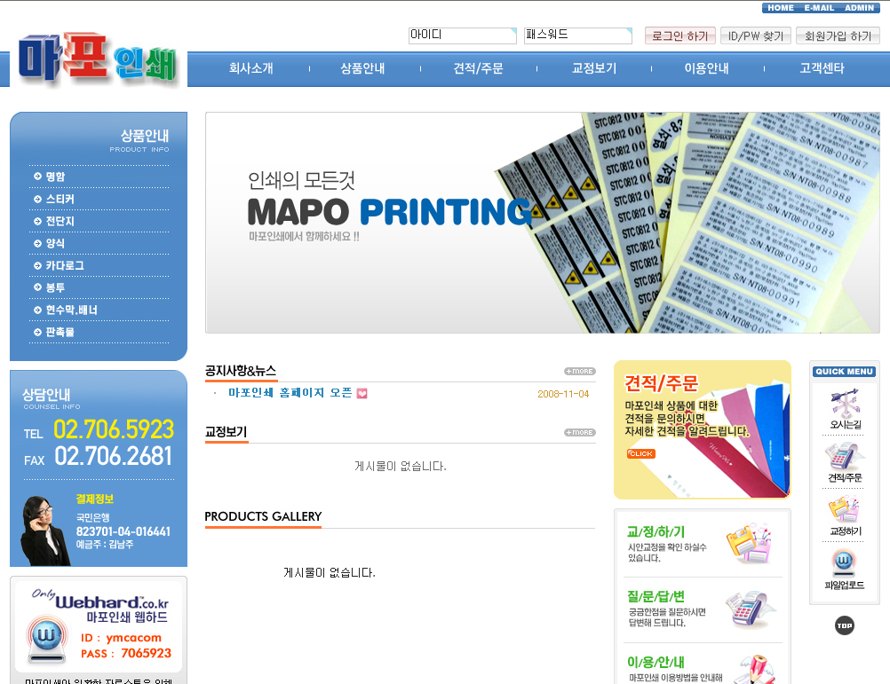Click the ID/PW 찾기 button

click(756, 35)
